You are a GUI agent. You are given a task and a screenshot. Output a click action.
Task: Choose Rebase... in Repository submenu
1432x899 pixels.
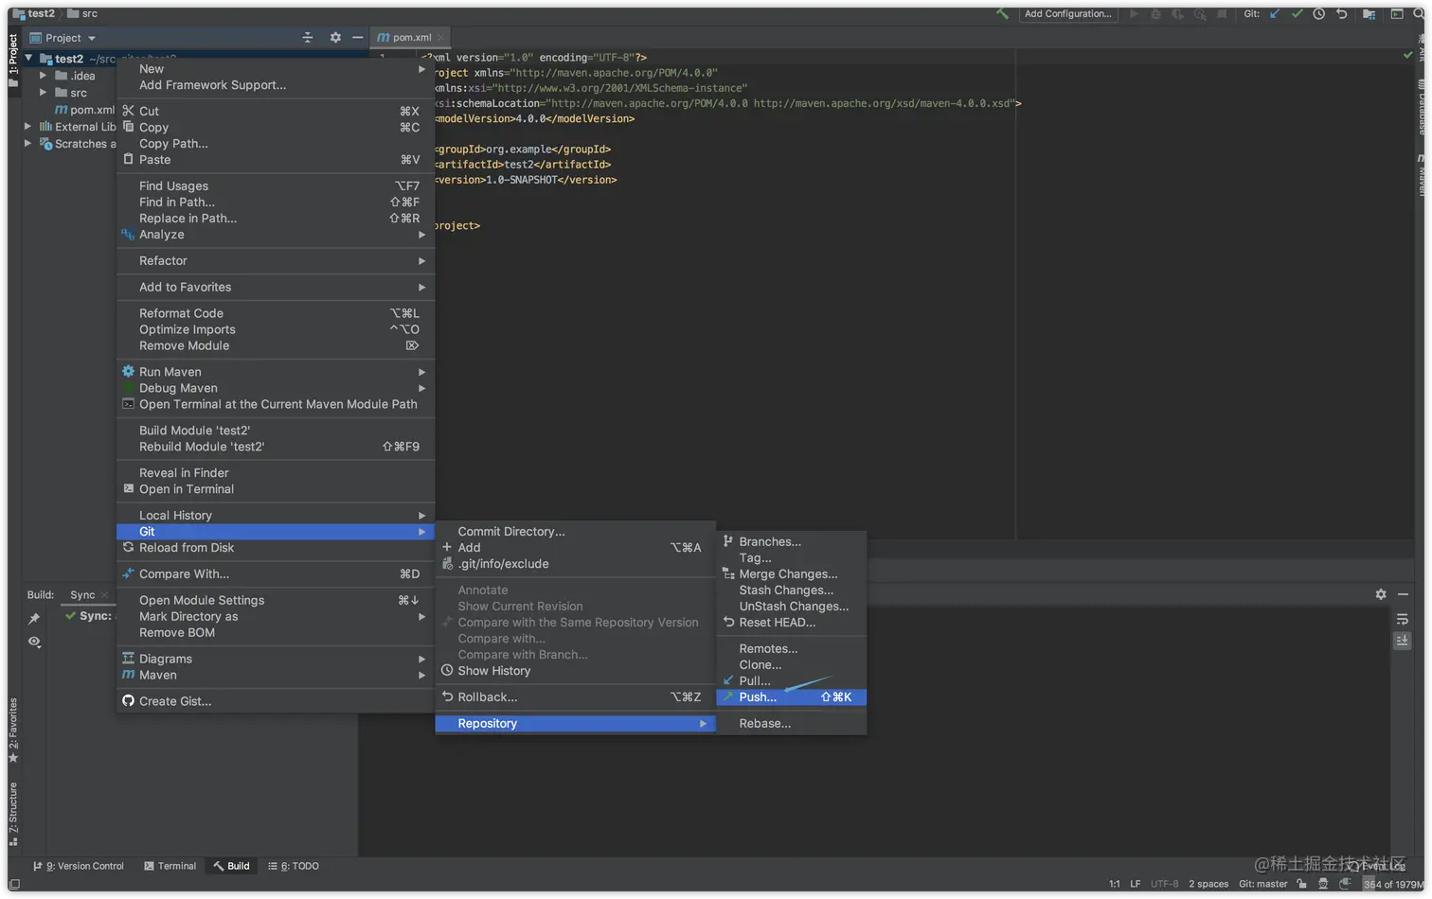[791, 724]
